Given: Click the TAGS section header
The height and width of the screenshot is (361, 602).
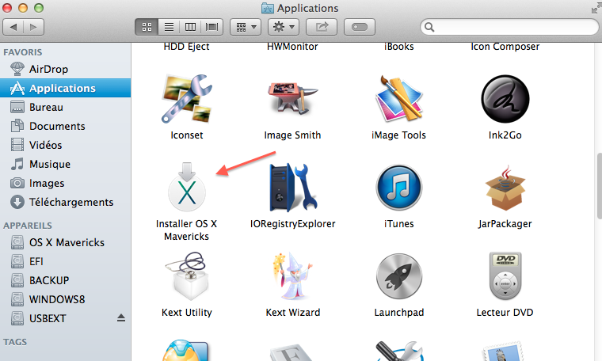Looking at the screenshot, I should click(x=15, y=342).
